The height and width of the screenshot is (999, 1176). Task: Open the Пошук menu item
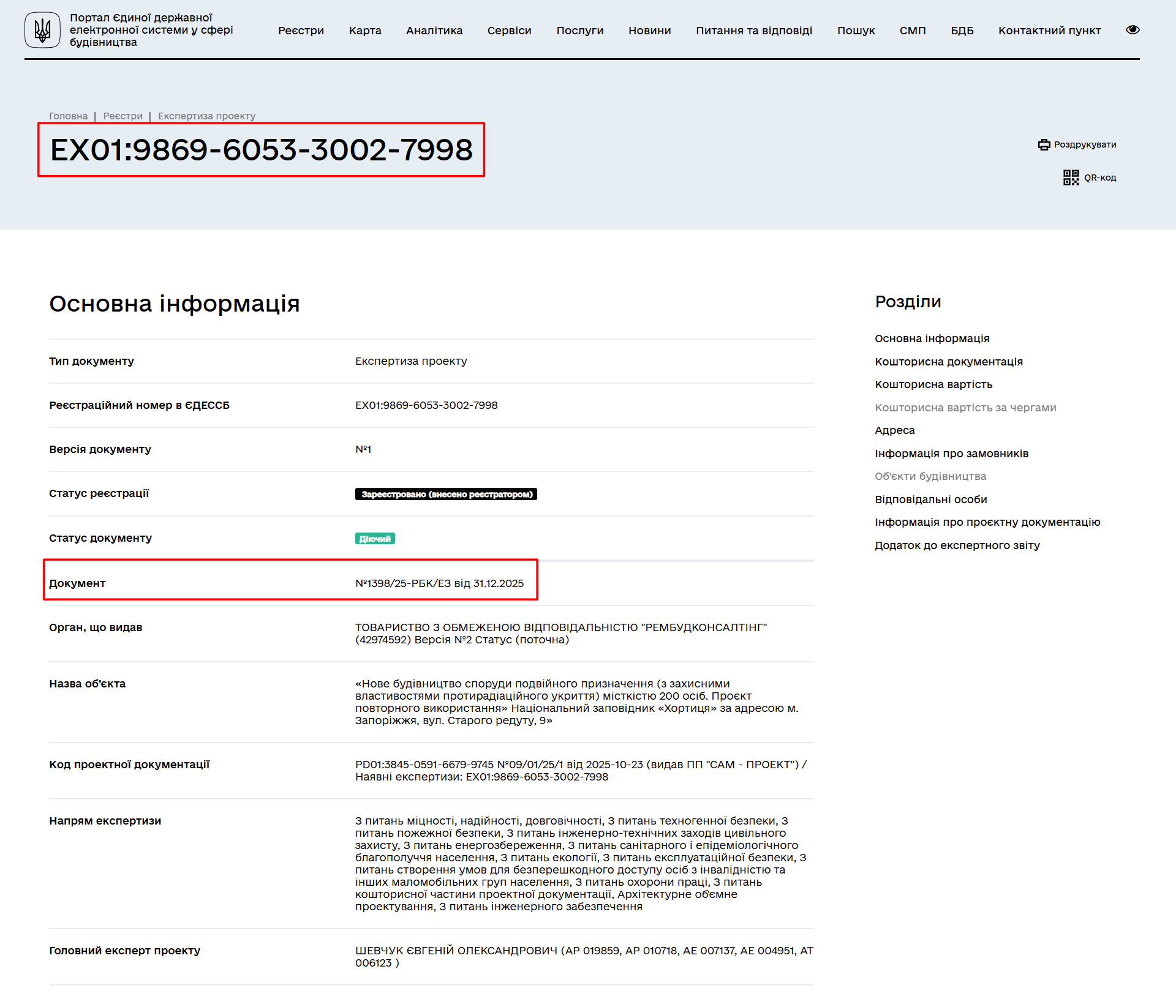pos(856,31)
